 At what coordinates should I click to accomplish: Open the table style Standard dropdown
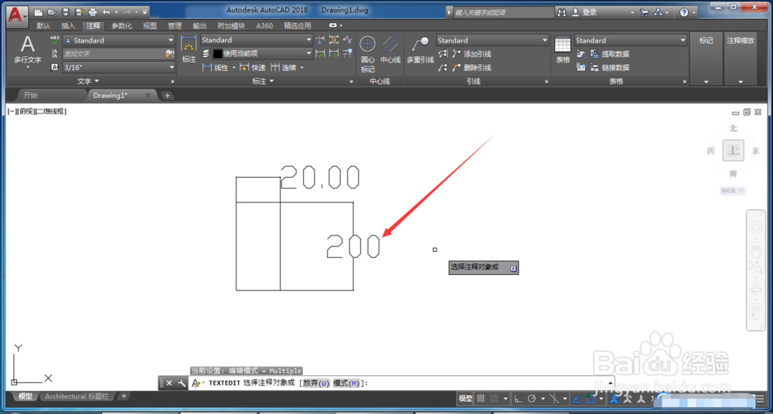(x=631, y=40)
